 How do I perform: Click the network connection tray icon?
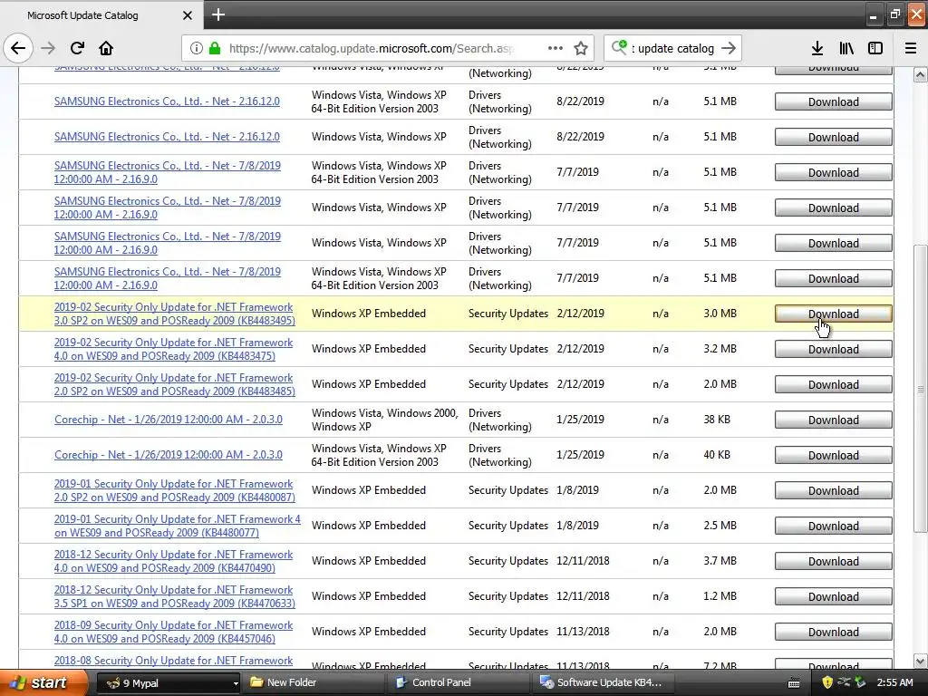click(x=844, y=683)
